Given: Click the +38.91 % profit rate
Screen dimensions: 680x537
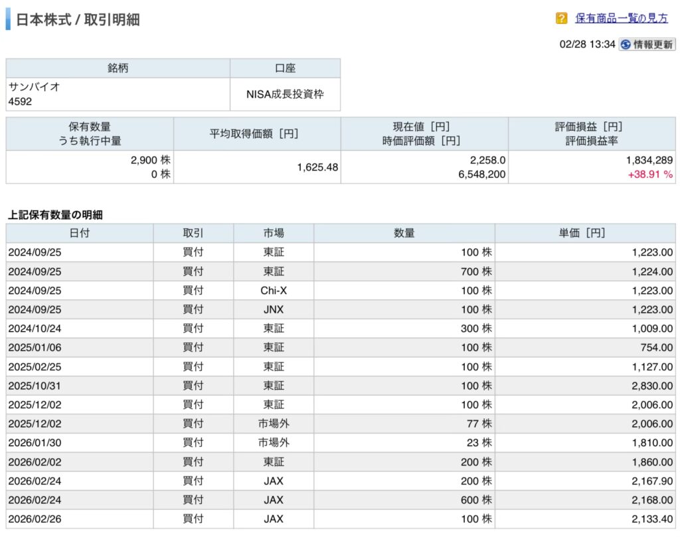Looking at the screenshot, I should [x=650, y=175].
